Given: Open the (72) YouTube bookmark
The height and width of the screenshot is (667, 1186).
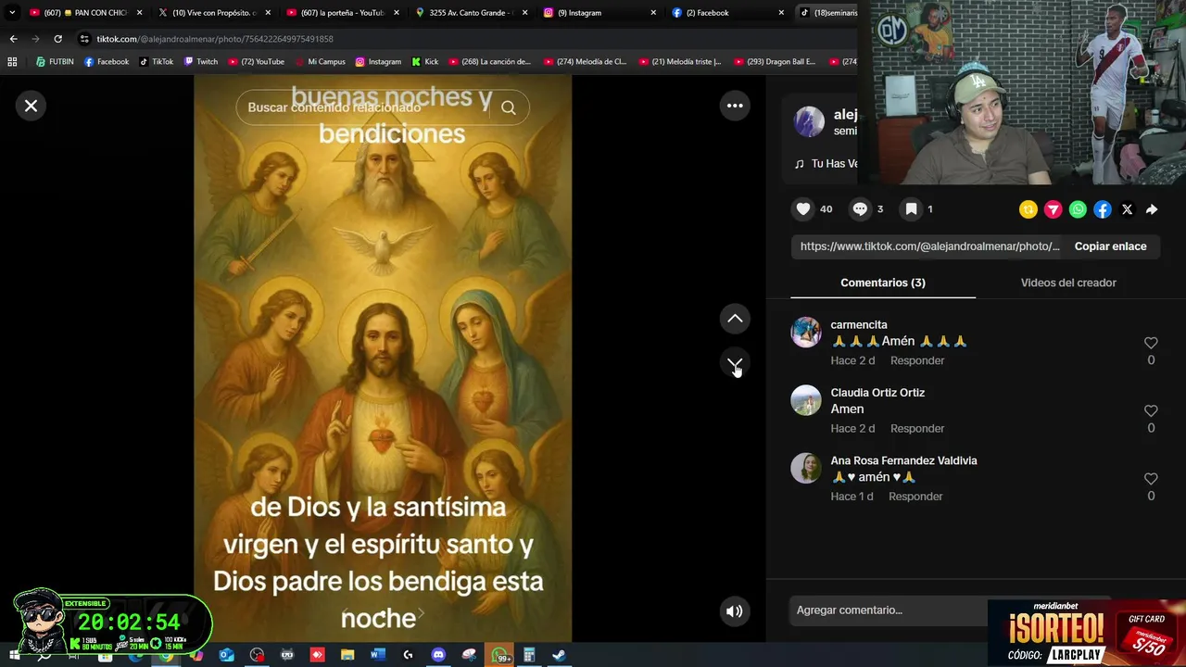Looking at the screenshot, I should coord(256,62).
